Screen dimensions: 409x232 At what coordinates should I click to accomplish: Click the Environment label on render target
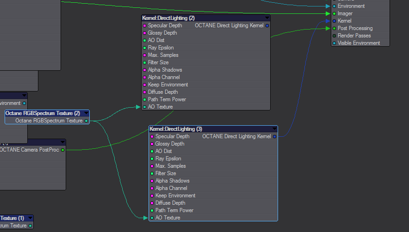coord(351,6)
